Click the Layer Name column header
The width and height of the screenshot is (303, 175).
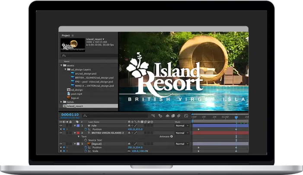point(94,122)
